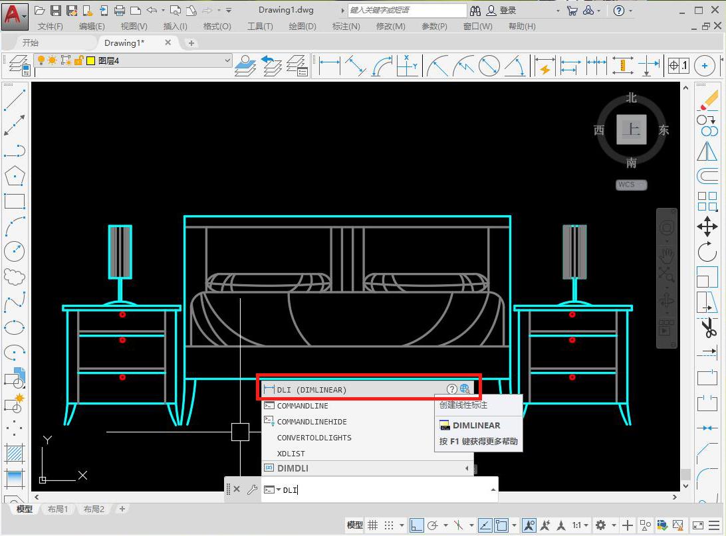This screenshot has height=536, width=726.
Task: Select the Line tool in left toolbar
Action: (x=14, y=100)
